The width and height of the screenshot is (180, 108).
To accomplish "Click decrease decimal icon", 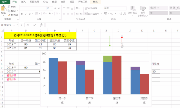I will 125,14.
